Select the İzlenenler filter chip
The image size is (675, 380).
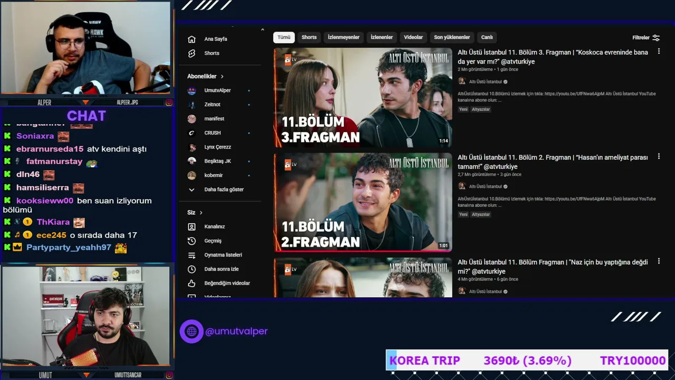(382, 37)
